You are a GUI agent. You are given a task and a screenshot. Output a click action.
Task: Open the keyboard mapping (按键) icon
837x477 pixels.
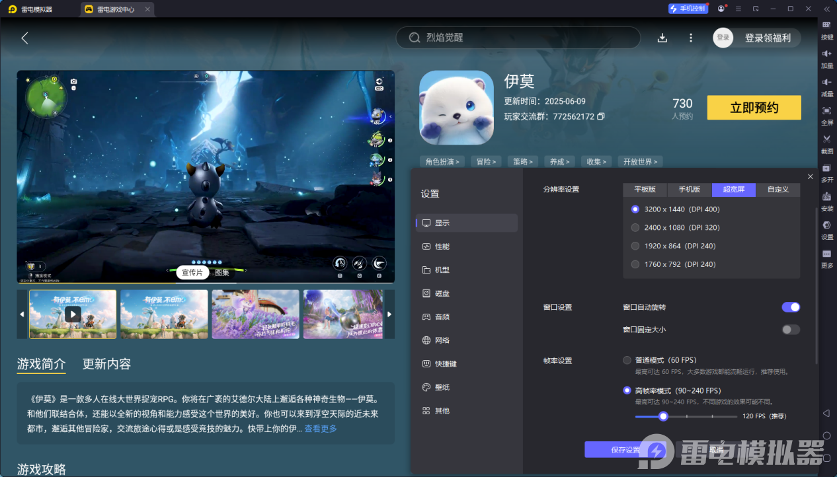[x=826, y=25]
